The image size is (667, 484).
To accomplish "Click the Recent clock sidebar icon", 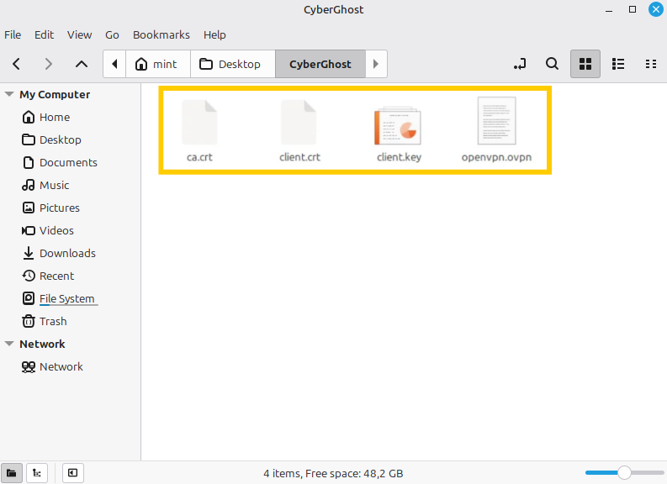I will click(29, 276).
